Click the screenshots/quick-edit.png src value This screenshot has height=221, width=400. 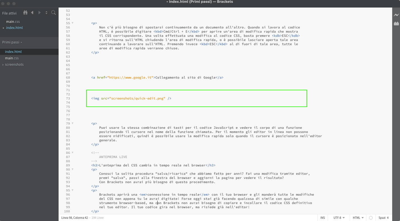coord(137,98)
